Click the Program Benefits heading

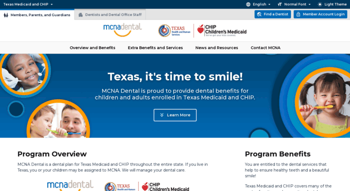click(277, 154)
